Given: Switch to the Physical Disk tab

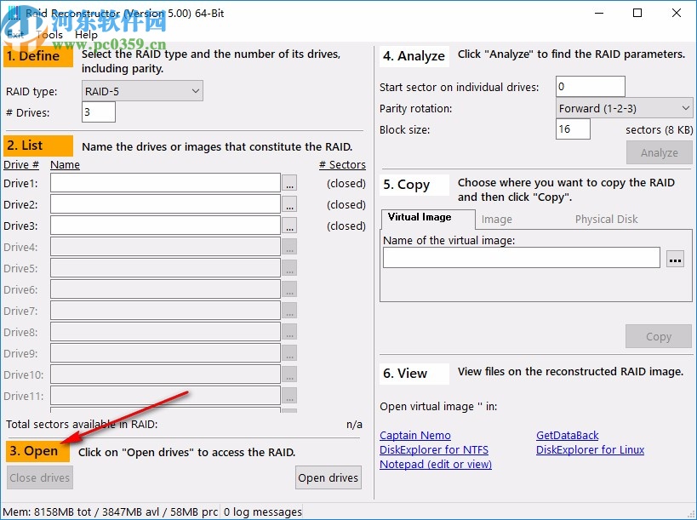Looking at the screenshot, I should tap(606, 219).
